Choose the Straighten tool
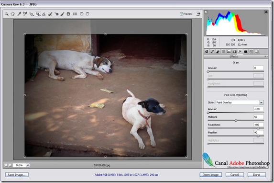The image size is (274, 183). click(x=44, y=14)
